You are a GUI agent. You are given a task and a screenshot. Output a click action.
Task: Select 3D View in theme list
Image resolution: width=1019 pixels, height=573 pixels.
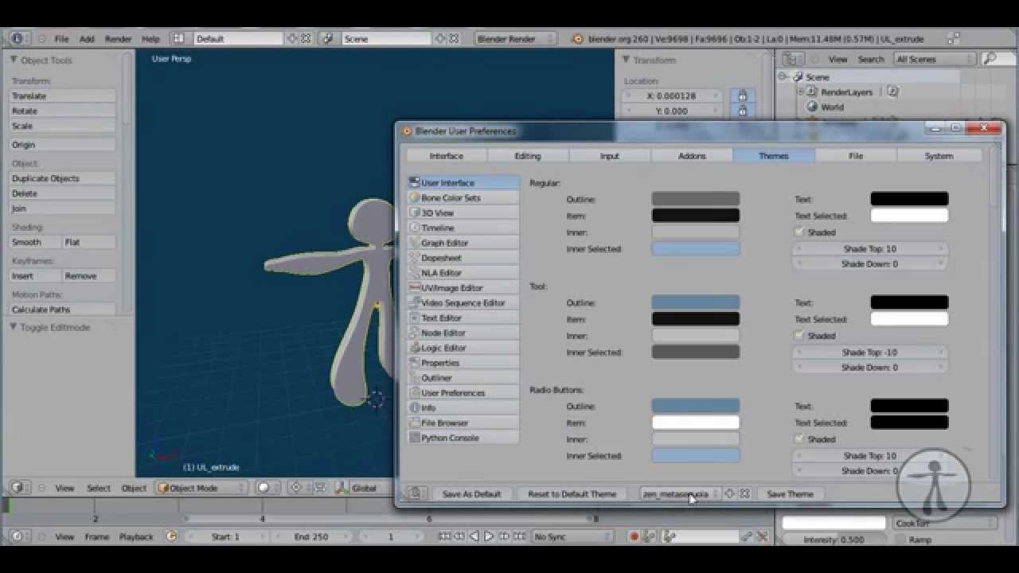pos(463,212)
